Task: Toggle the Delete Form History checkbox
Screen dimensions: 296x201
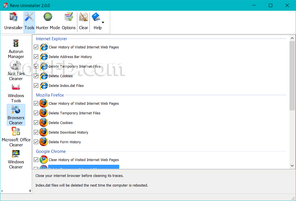Action: click(36, 142)
